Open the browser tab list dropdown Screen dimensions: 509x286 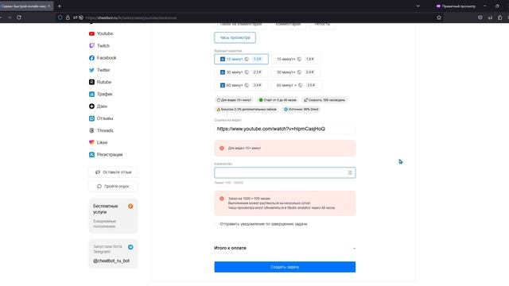(418, 6)
